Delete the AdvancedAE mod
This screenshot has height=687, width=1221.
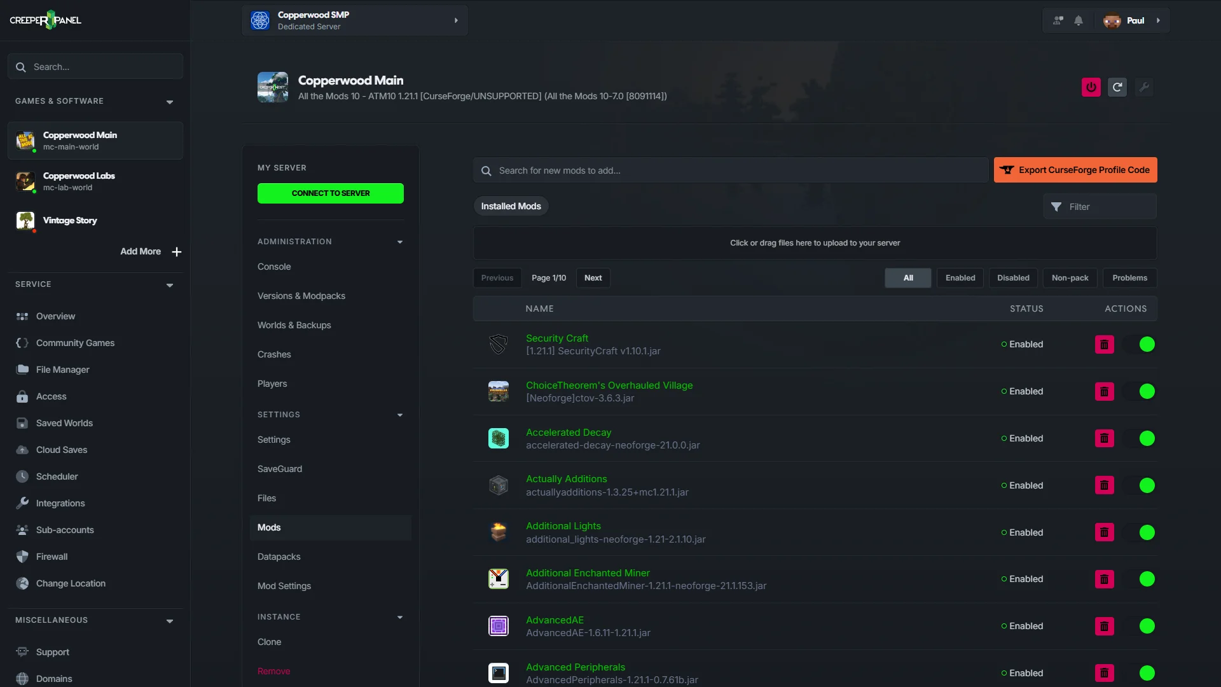click(1105, 626)
